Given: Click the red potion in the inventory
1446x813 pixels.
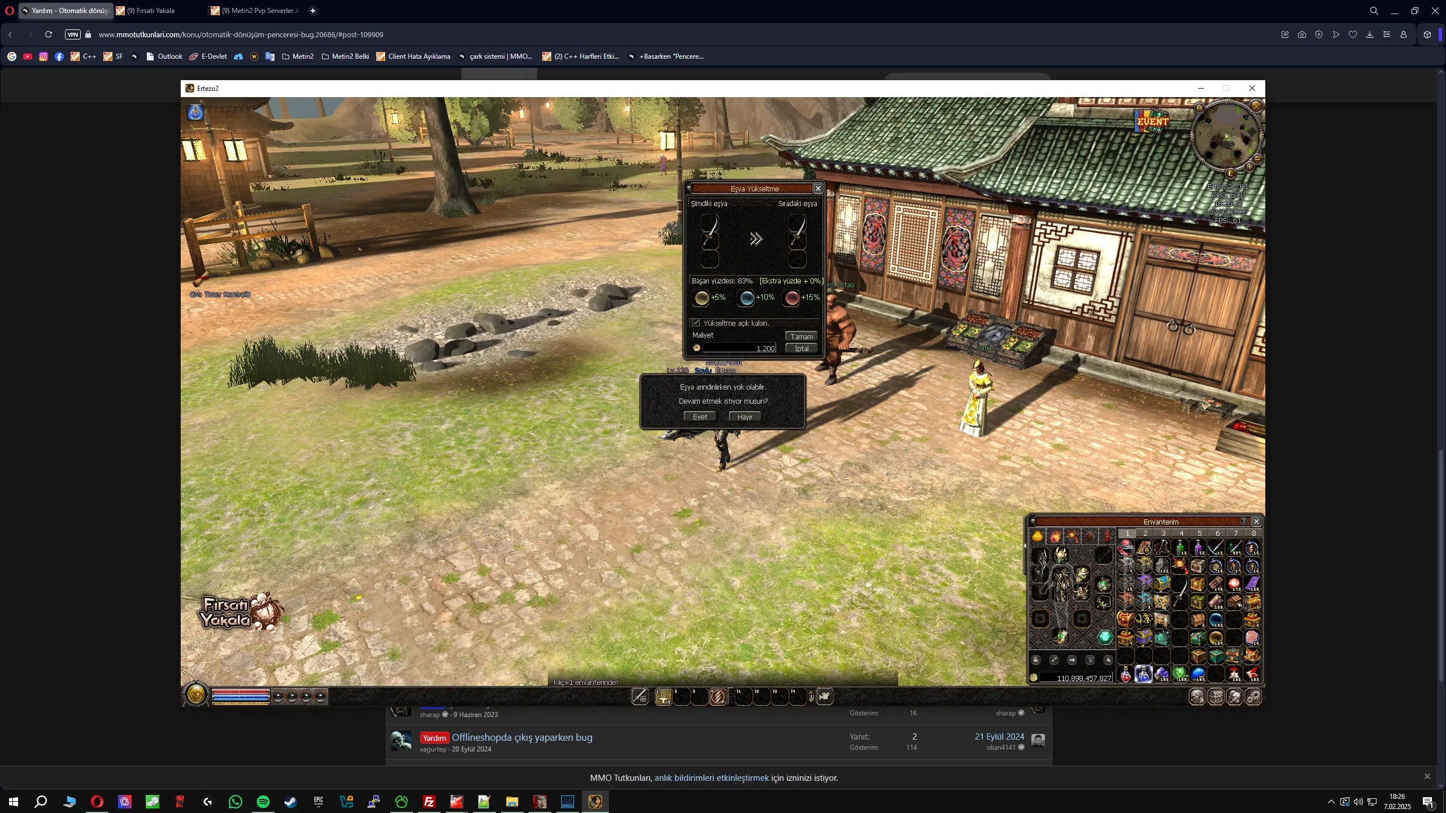Looking at the screenshot, I should click(1126, 674).
